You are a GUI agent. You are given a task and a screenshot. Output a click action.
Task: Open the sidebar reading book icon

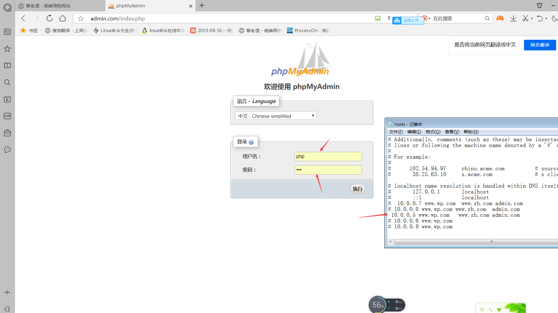pyautogui.click(x=7, y=65)
